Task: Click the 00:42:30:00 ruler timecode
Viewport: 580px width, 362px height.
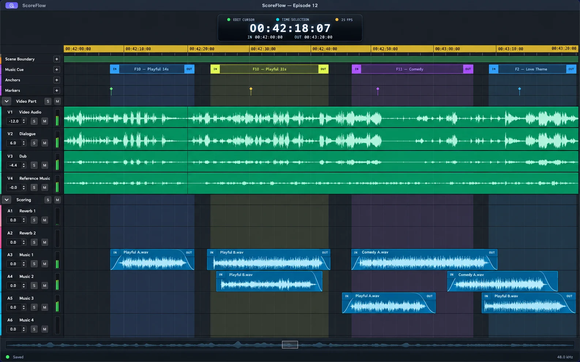Action: pyautogui.click(x=263, y=49)
